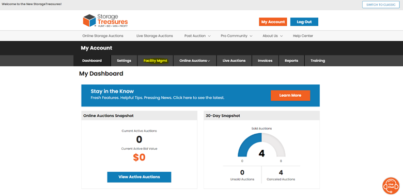Open the Live Auctions tab
Image resolution: width=403 pixels, height=196 pixels.
point(234,61)
